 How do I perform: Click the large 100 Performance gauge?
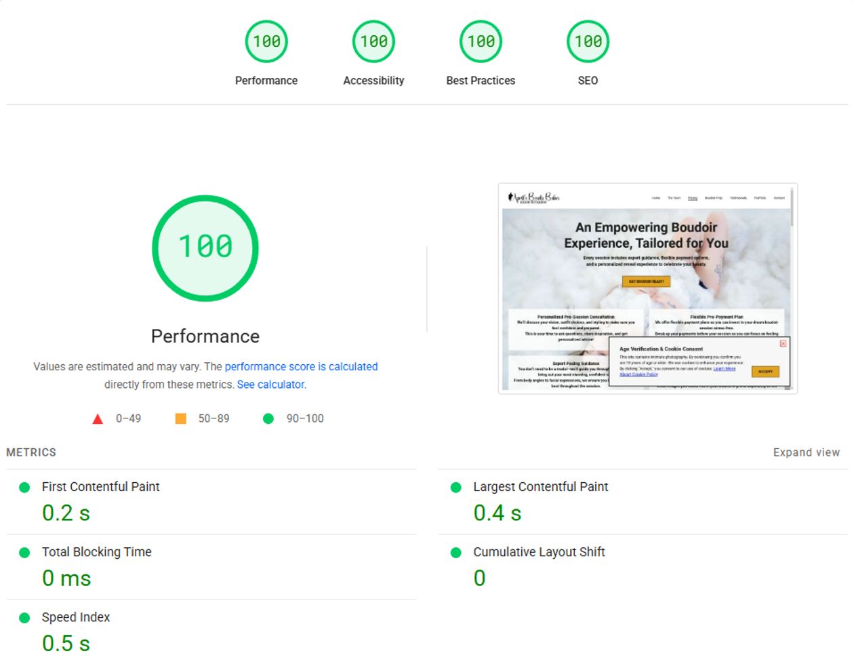pos(205,248)
